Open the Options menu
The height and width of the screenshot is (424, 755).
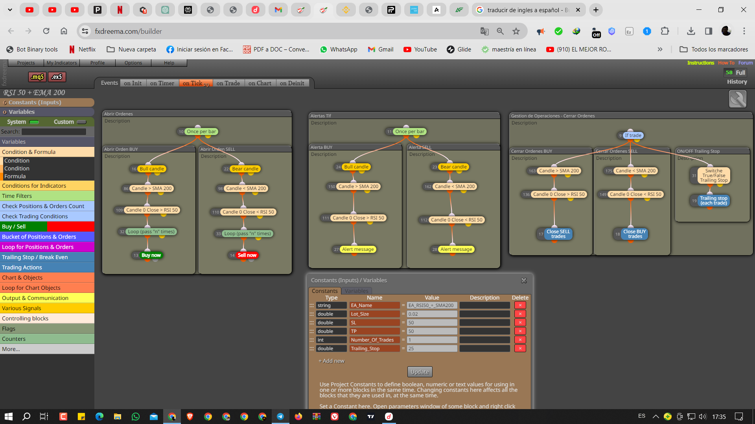133,63
